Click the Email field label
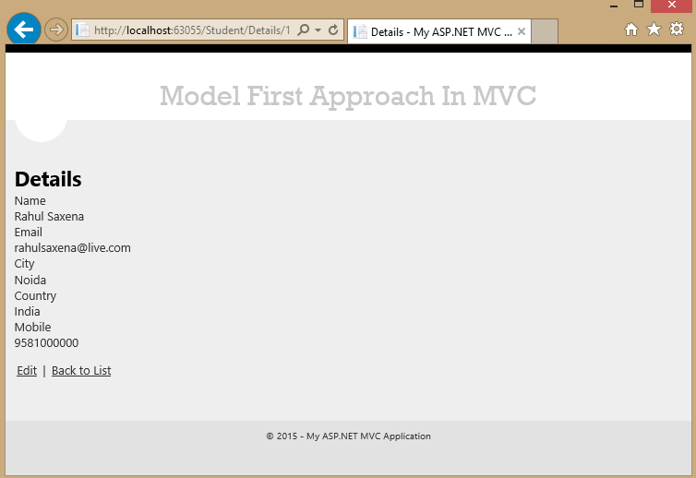This screenshot has width=696, height=478. point(29,233)
